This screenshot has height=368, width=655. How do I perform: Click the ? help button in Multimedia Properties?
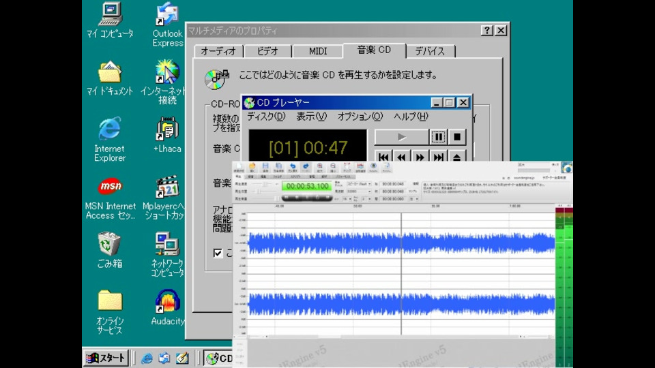(x=486, y=31)
